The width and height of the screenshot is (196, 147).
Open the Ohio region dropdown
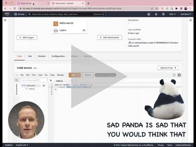tap(172, 14)
